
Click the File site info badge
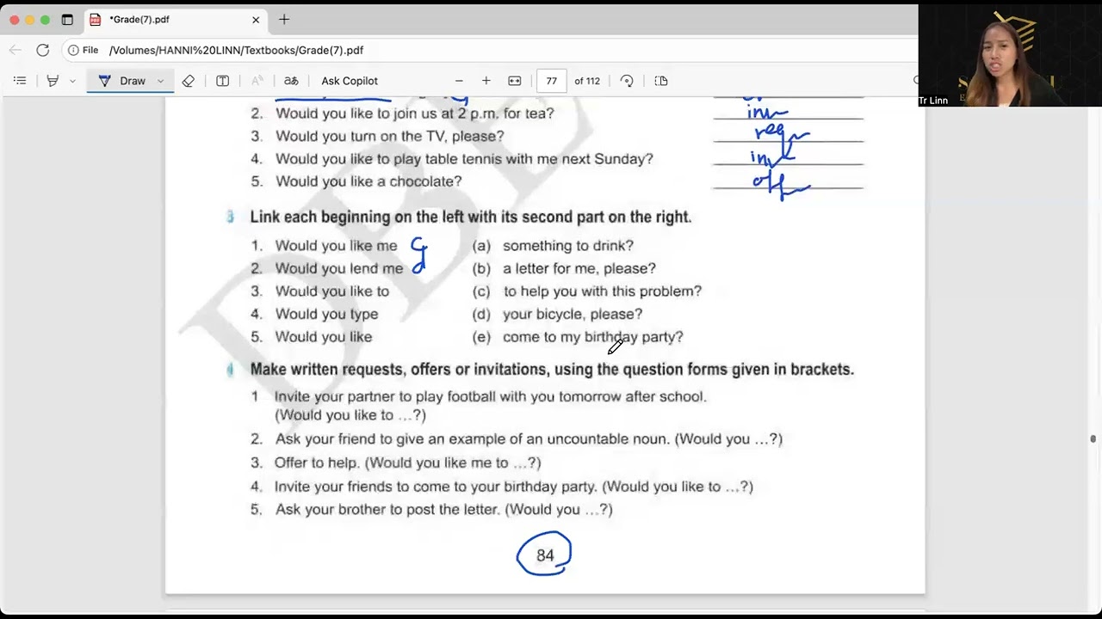84,50
